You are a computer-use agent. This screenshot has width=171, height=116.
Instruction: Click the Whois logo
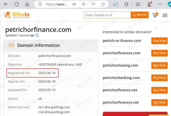click(17, 15)
